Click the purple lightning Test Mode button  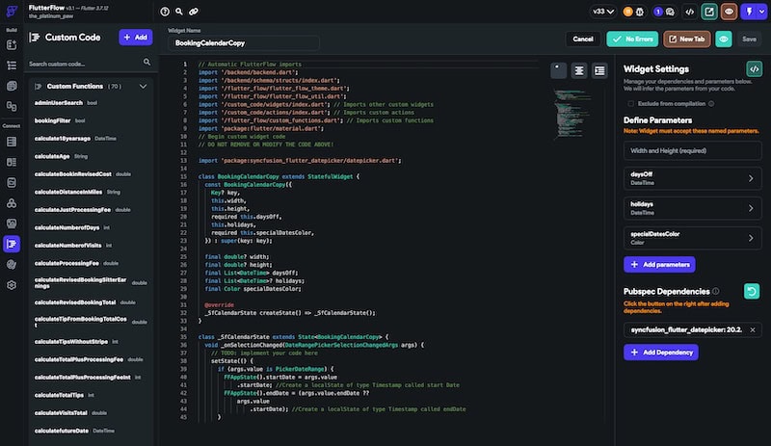749,12
